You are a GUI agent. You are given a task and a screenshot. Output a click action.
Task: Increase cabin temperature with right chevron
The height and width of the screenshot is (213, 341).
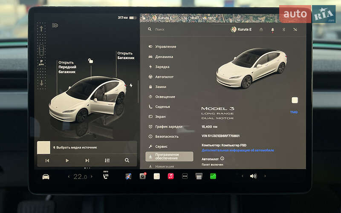[92, 176]
